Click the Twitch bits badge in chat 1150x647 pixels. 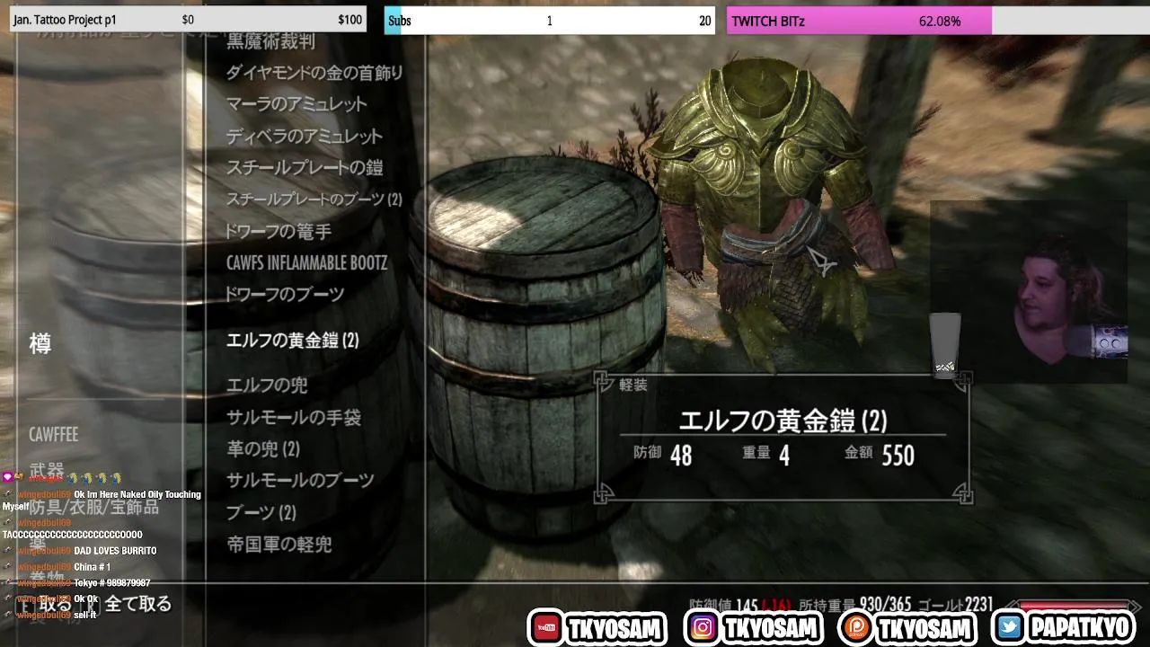tap(7, 477)
